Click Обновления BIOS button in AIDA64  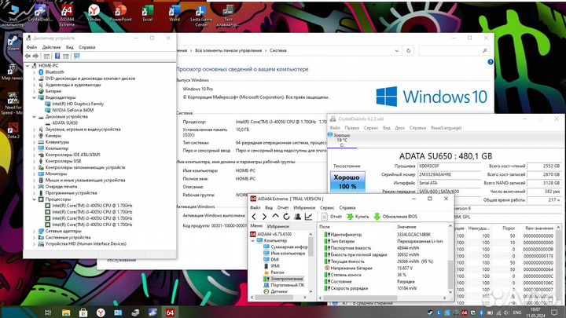click(395, 217)
